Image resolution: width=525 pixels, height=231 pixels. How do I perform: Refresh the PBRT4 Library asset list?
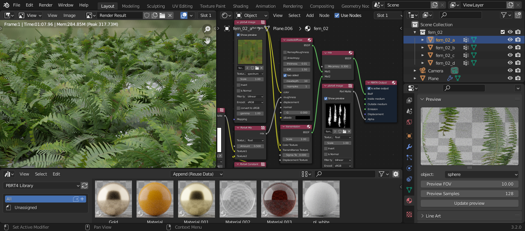click(85, 186)
